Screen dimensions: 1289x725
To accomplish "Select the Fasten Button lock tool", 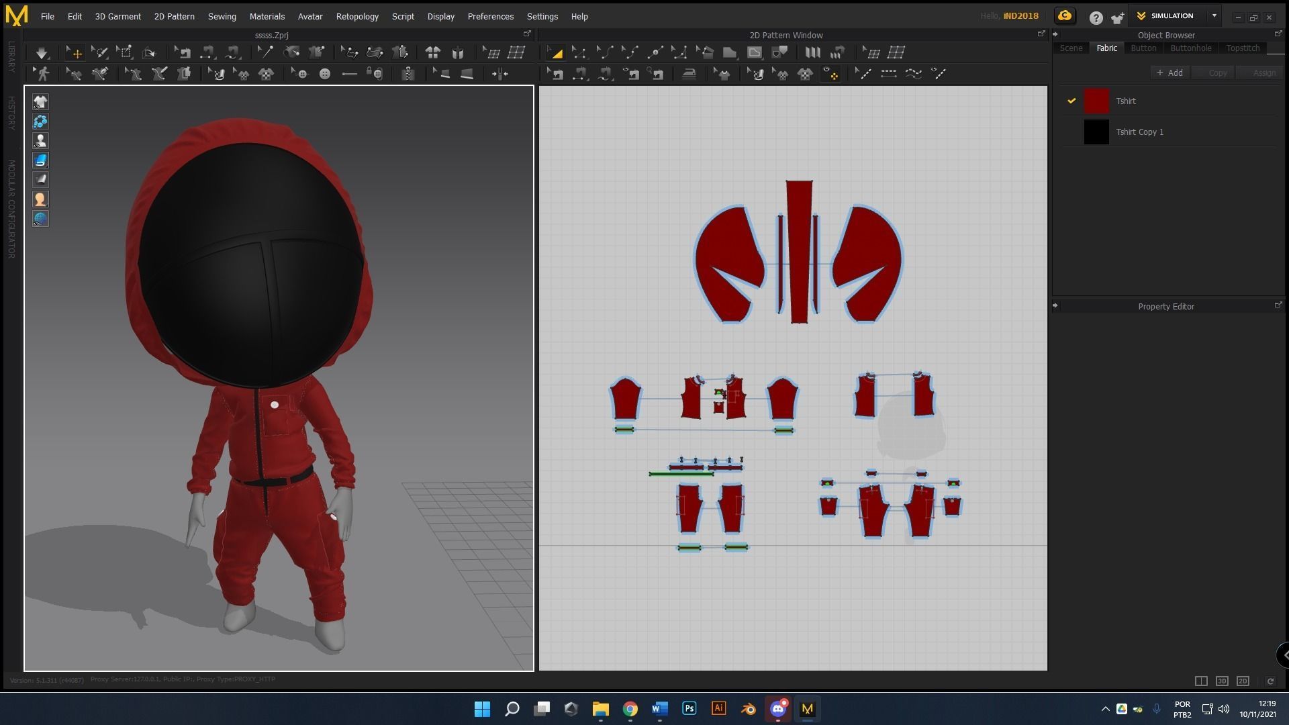I will point(375,74).
